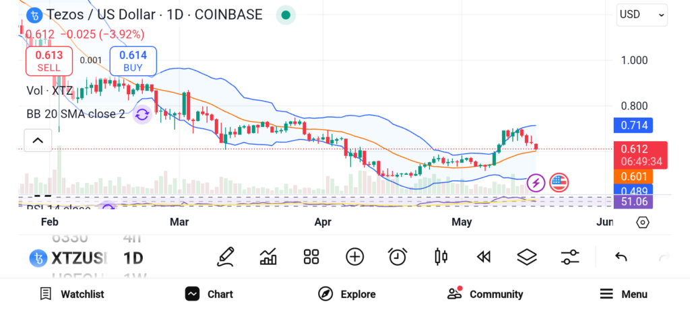Undo the last chart action

tap(621, 257)
